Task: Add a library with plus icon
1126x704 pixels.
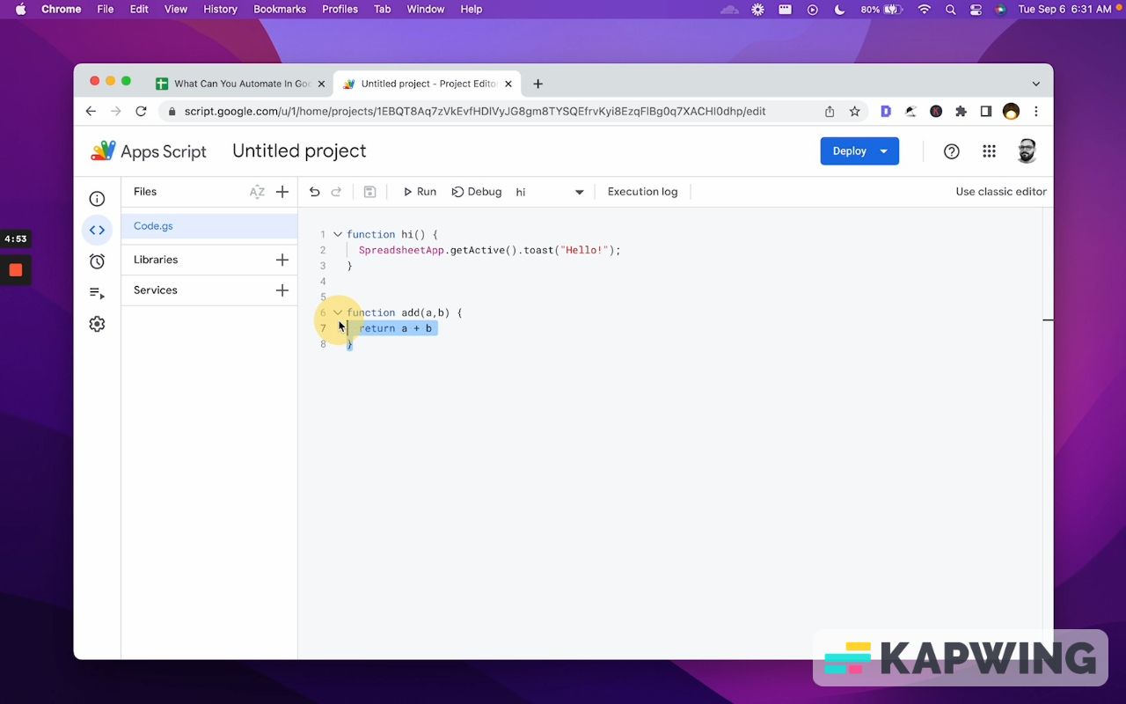Action: (x=282, y=260)
